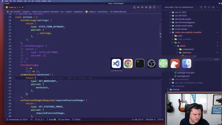Collapse the datastore folder
Image resolution: width=222 pixels, height=125 pixels.
[187, 52]
